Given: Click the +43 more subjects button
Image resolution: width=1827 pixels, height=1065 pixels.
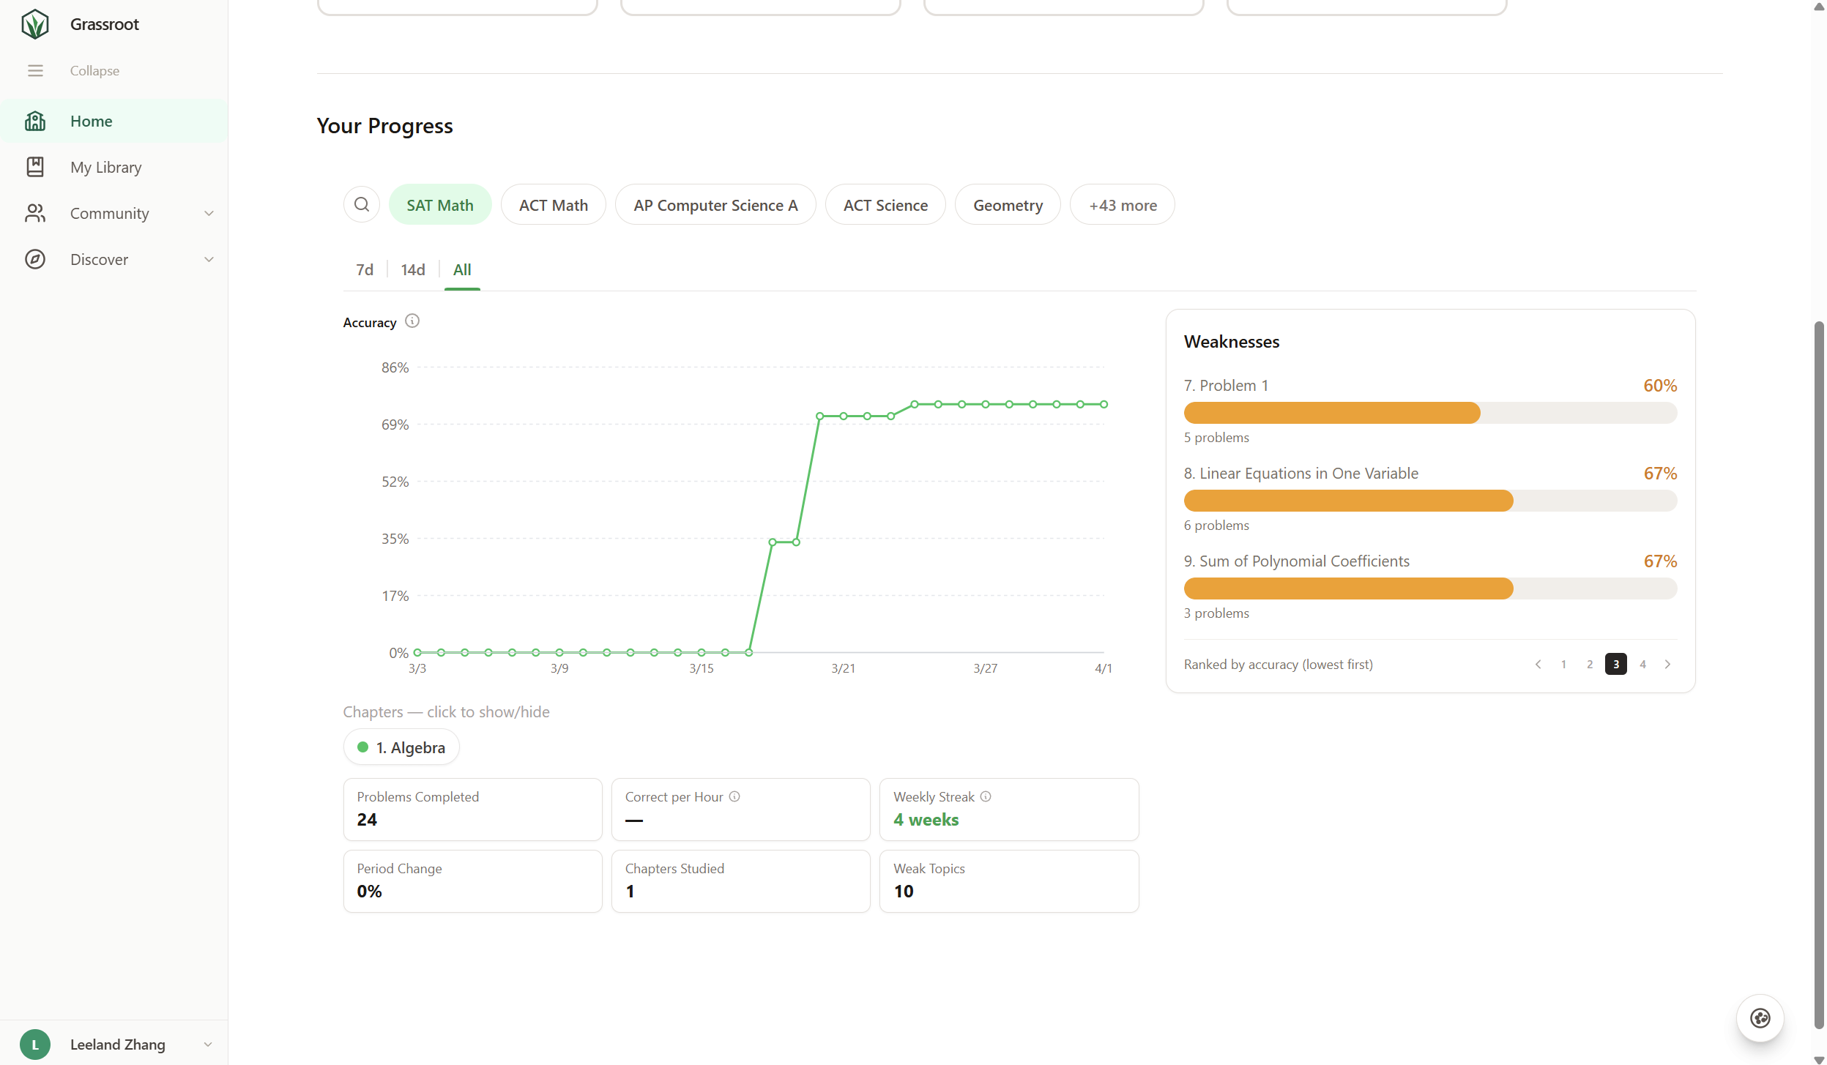Looking at the screenshot, I should 1122,205.
